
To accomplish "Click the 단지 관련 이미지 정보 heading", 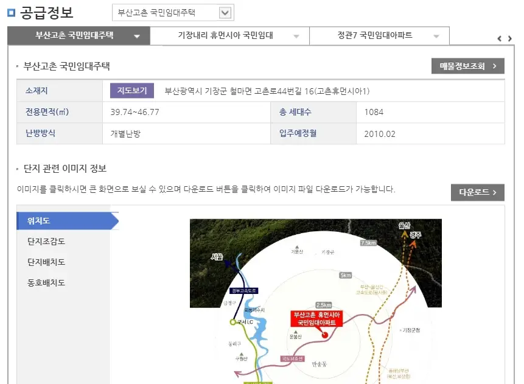I will pos(65,169).
